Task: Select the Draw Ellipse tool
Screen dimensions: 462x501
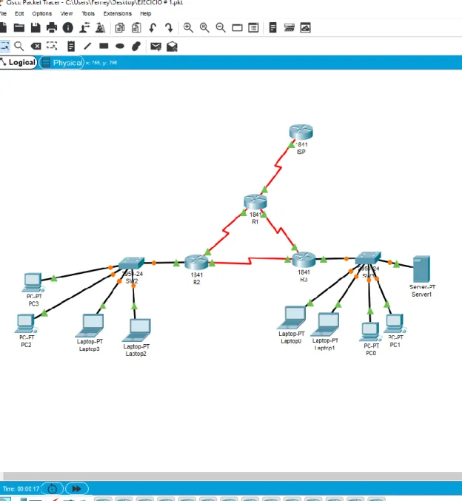Action: (120, 47)
